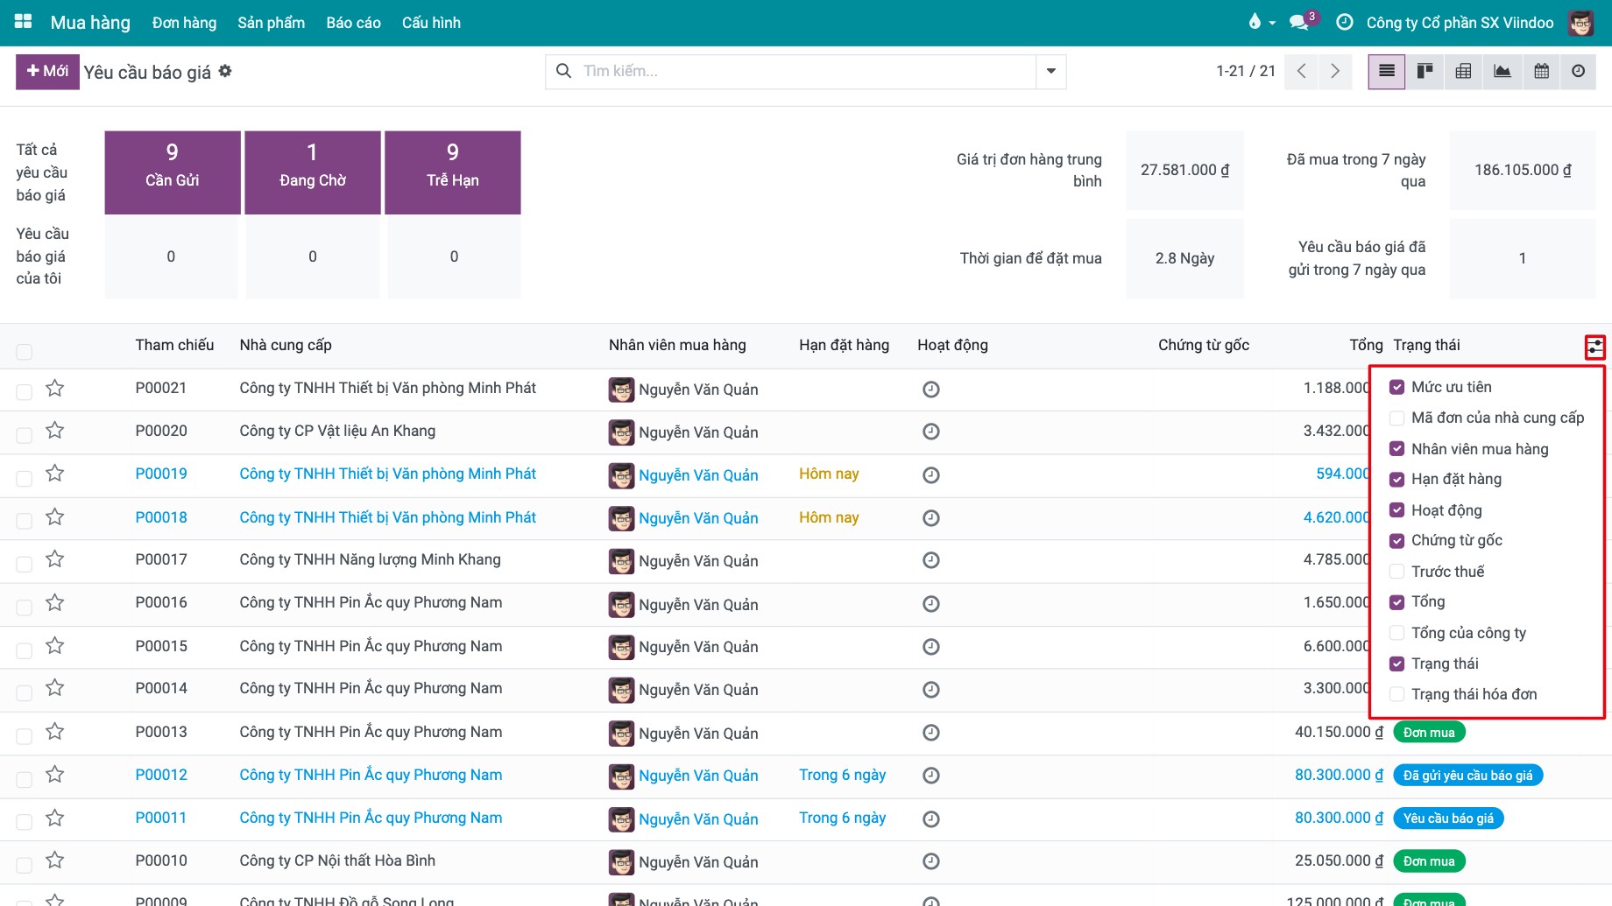Click the Mua hàng app title

pyautogui.click(x=90, y=23)
